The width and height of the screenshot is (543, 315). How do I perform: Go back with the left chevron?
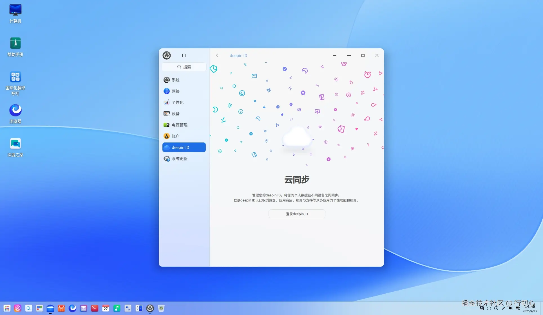coord(217,56)
